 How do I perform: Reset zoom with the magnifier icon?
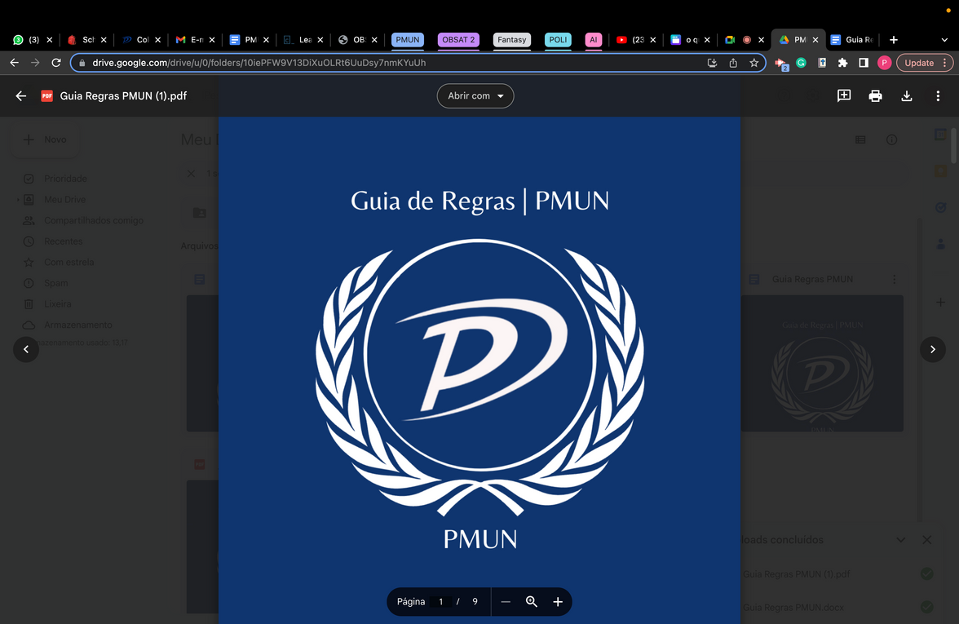pos(532,602)
